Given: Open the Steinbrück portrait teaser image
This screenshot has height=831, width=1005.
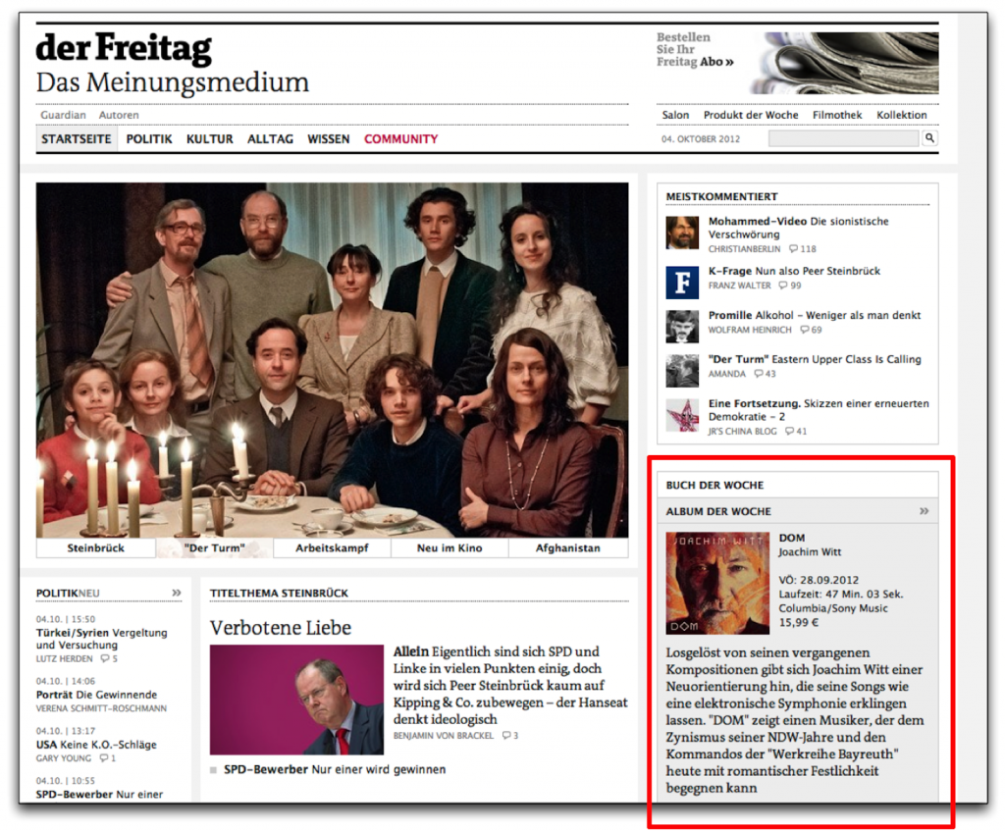Looking at the screenshot, I should 296,700.
